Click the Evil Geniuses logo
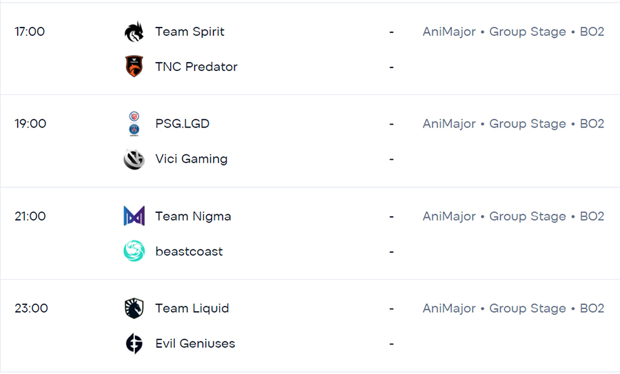This screenshot has height=374, width=620. coord(134,343)
